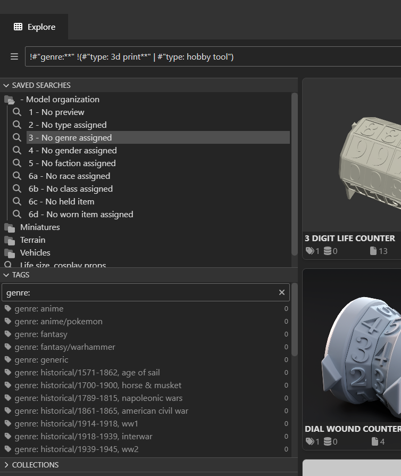Image resolution: width=401 pixels, height=476 pixels.
Task: Expand the Vehicles folder
Action: [x=35, y=252]
